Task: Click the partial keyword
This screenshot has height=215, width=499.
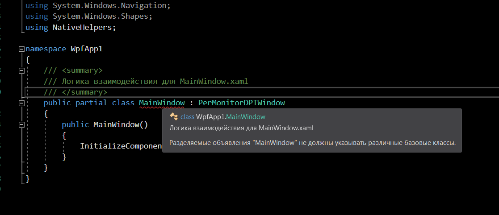Action: (x=91, y=103)
